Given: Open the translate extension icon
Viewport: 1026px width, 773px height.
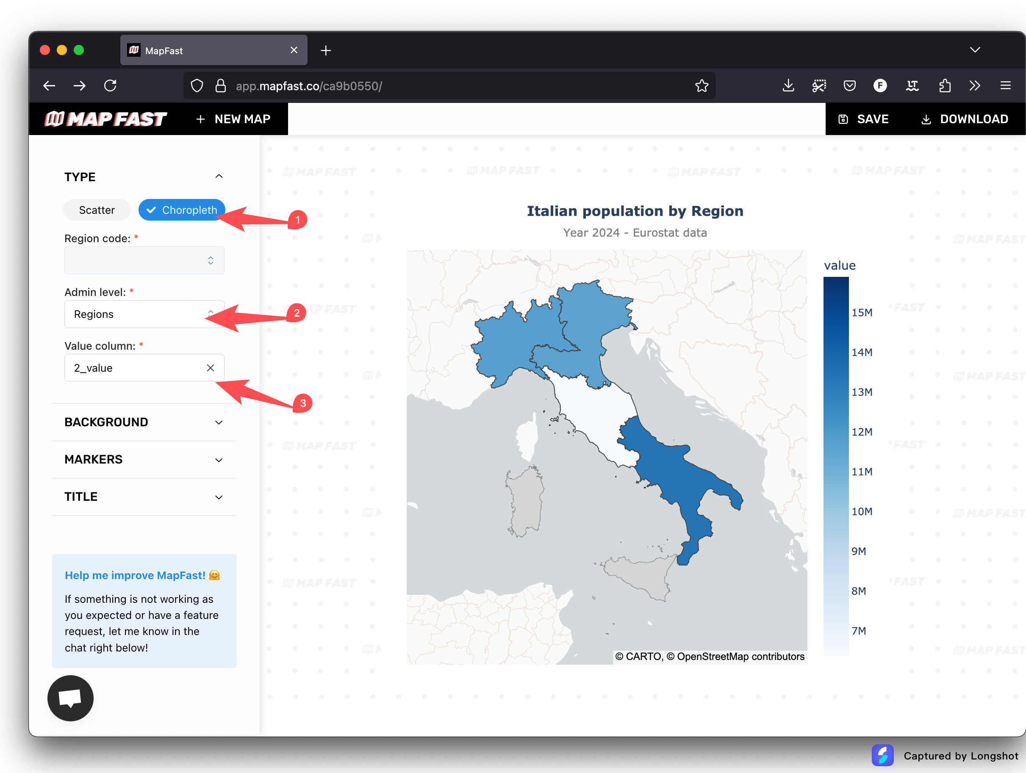Looking at the screenshot, I should coord(912,86).
